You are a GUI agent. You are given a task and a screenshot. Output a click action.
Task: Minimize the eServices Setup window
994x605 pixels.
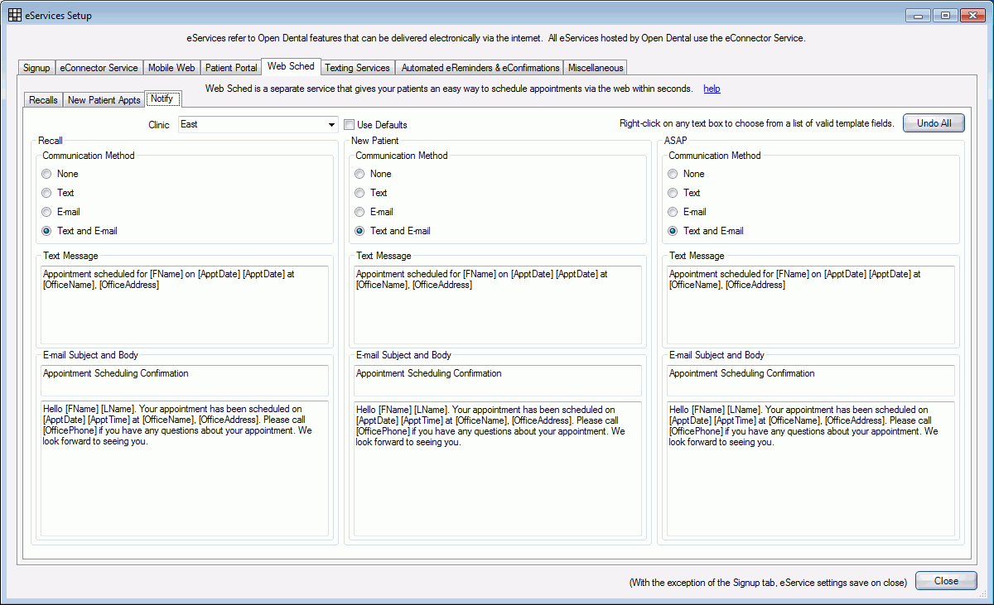918,15
